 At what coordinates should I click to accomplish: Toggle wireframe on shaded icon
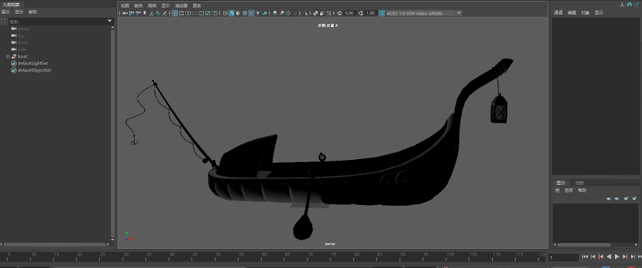pyautogui.click(x=244, y=13)
